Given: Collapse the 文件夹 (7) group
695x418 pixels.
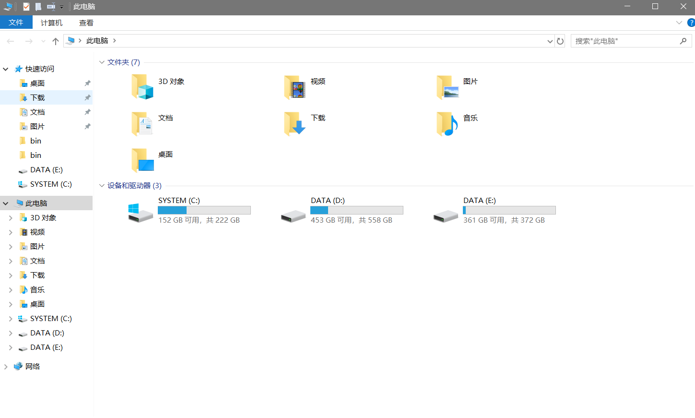Looking at the screenshot, I should point(102,62).
